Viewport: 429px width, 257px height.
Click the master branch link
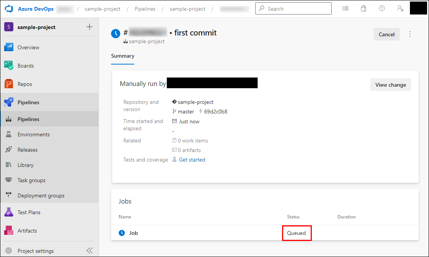pos(186,112)
